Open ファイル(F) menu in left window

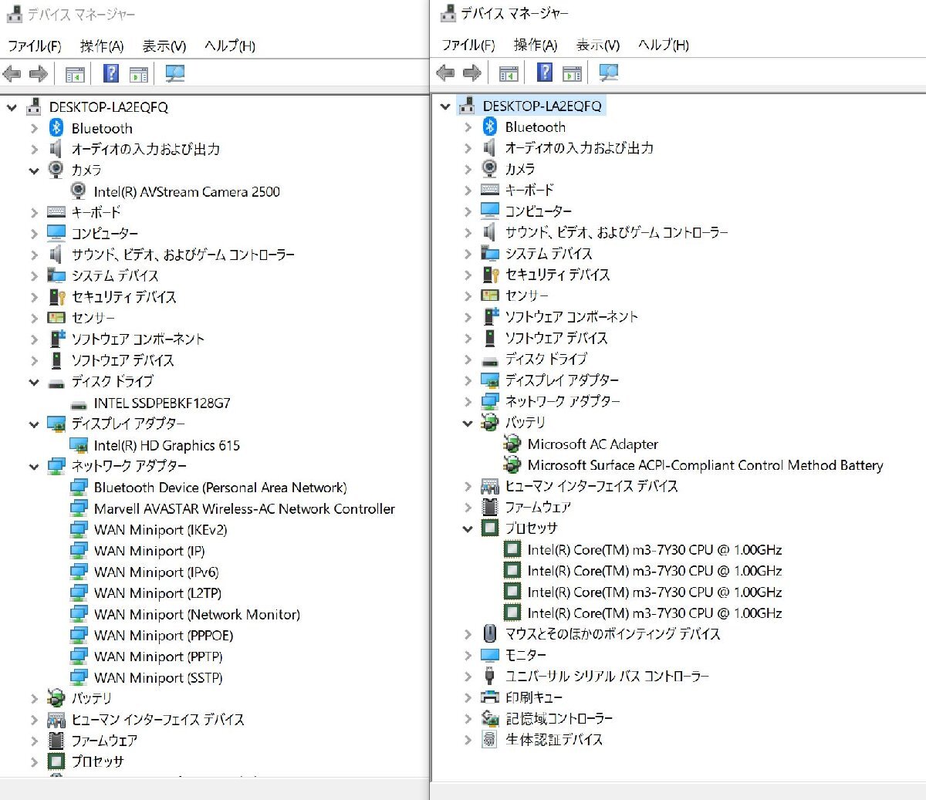pyautogui.click(x=34, y=46)
